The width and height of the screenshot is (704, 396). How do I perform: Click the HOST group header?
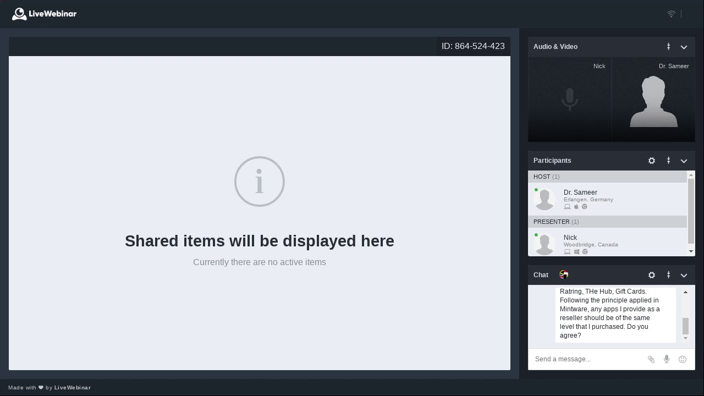[x=607, y=177]
